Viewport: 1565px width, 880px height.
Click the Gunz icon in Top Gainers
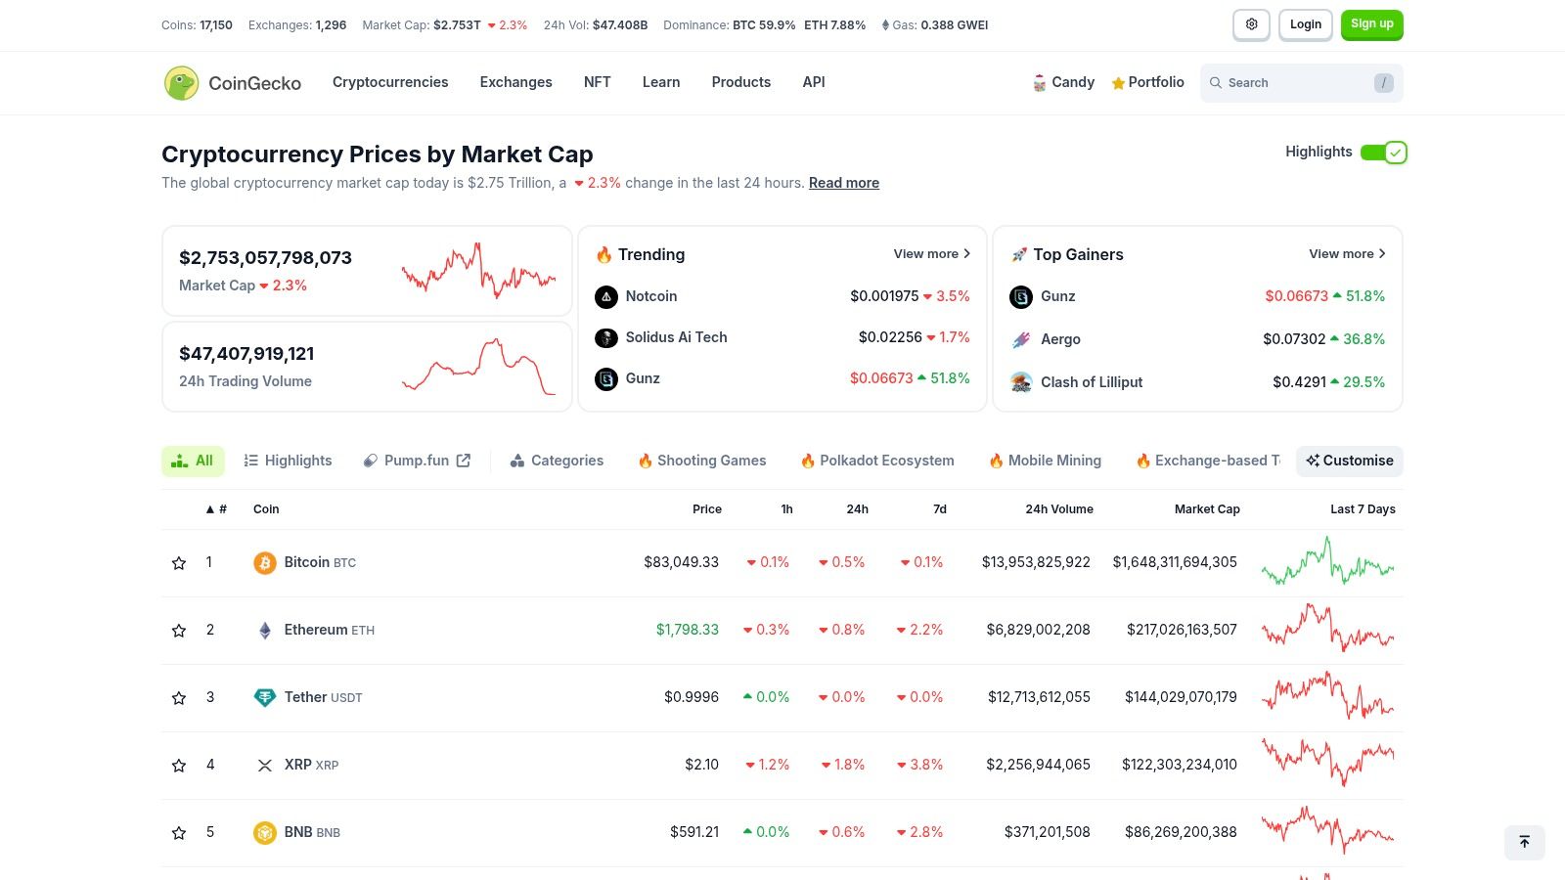pyautogui.click(x=1021, y=297)
